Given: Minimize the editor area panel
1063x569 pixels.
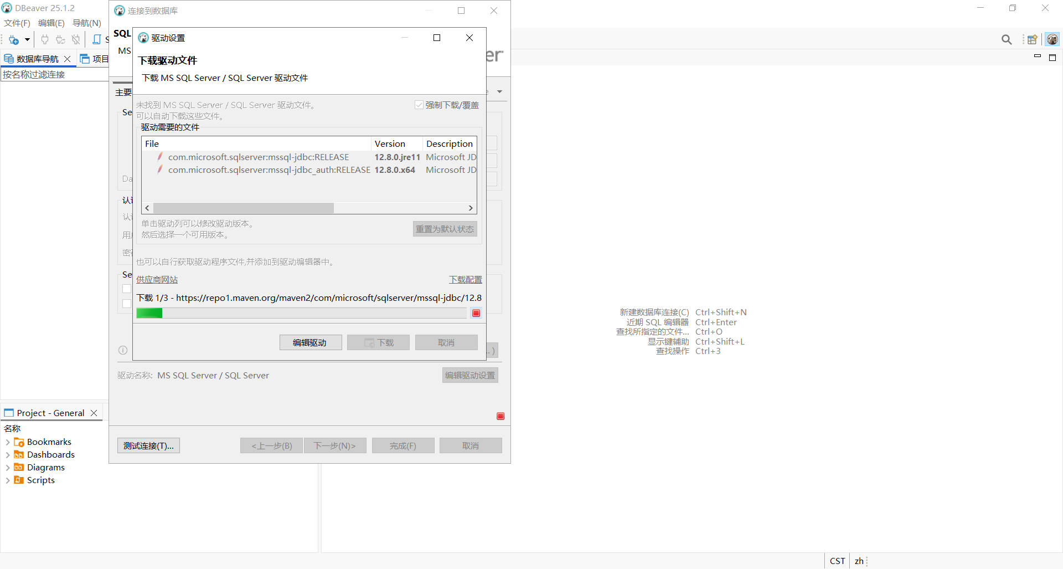Looking at the screenshot, I should [1038, 57].
